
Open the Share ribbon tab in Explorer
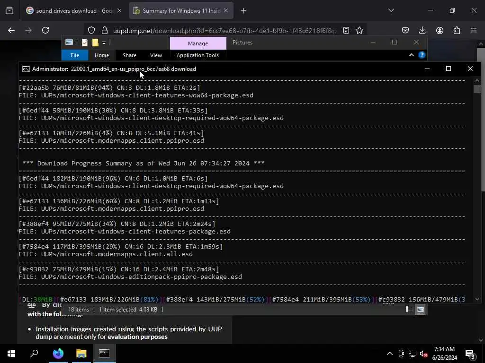tap(129, 55)
